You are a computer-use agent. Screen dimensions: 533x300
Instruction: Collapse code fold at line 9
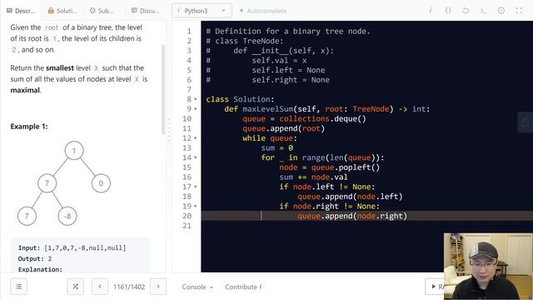(196, 109)
